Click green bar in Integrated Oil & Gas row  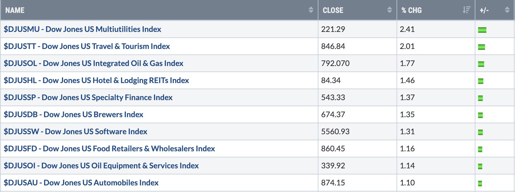click(x=481, y=64)
